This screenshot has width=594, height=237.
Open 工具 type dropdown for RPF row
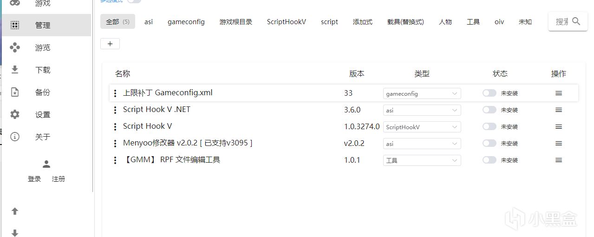point(422,160)
